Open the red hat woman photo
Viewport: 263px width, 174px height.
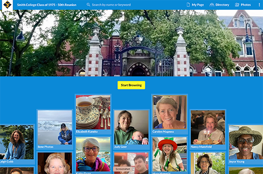click(x=170, y=154)
